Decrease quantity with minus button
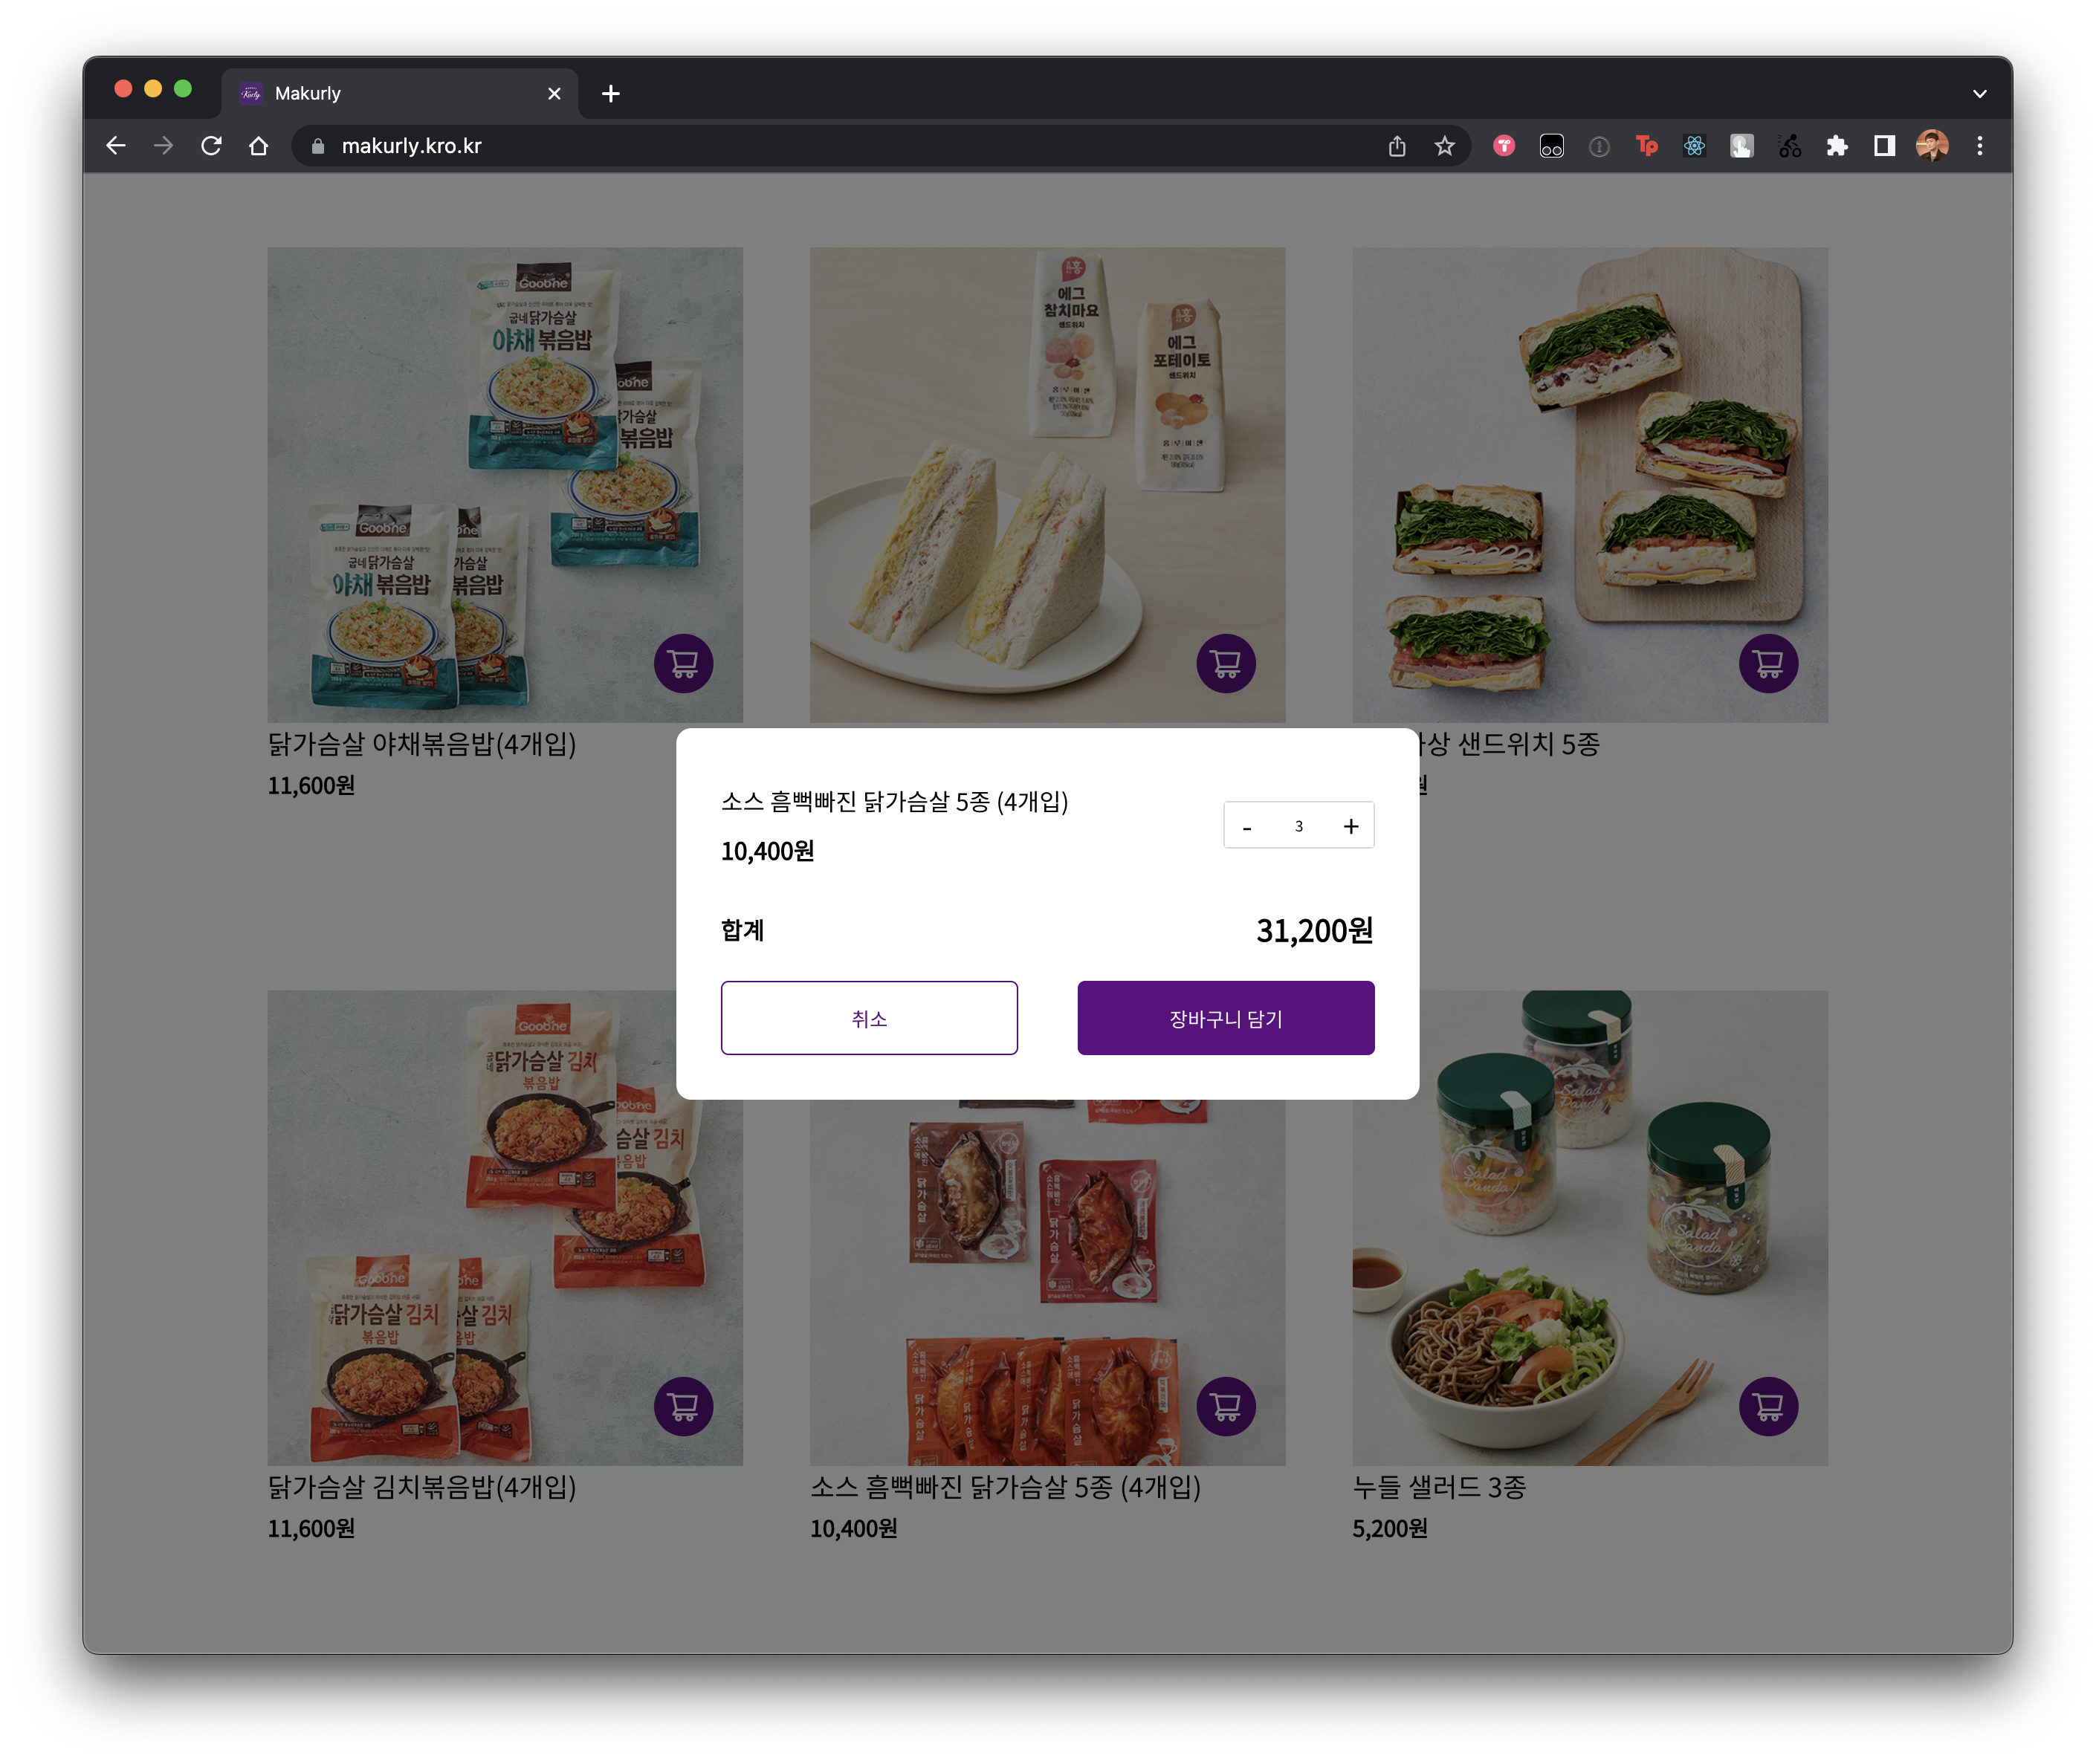This screenshot has width=2096, height=1764. tap(1246, 826)
